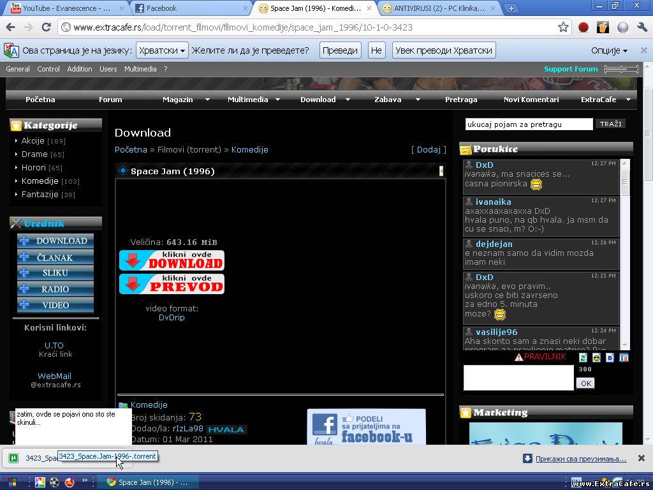
Task: Open the Komedije category in sidebar
Action: tap(40, 181)
